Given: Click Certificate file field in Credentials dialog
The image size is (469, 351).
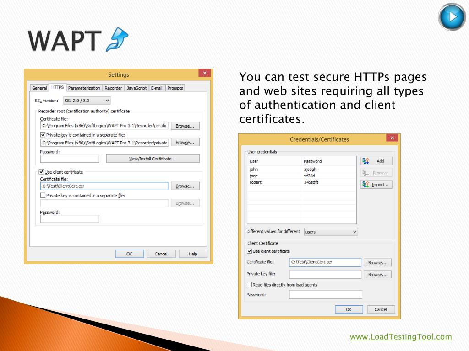Looking at the screenshot, I should pyautogui.click(x=325, y=262).
